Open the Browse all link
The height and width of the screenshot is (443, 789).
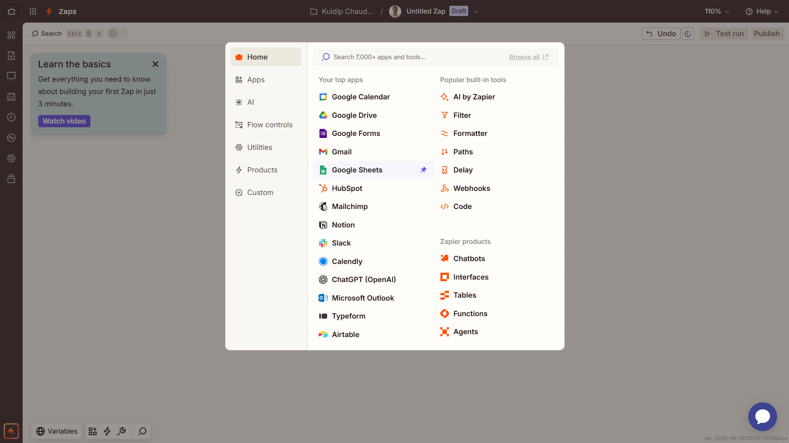[x=529, y=57]
